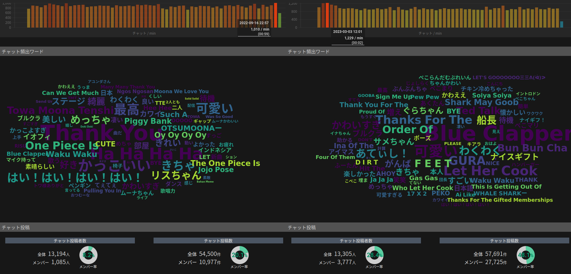The image size is (571, 274).
Task: Click the "歌唱力" word
Action: (168, 191)
